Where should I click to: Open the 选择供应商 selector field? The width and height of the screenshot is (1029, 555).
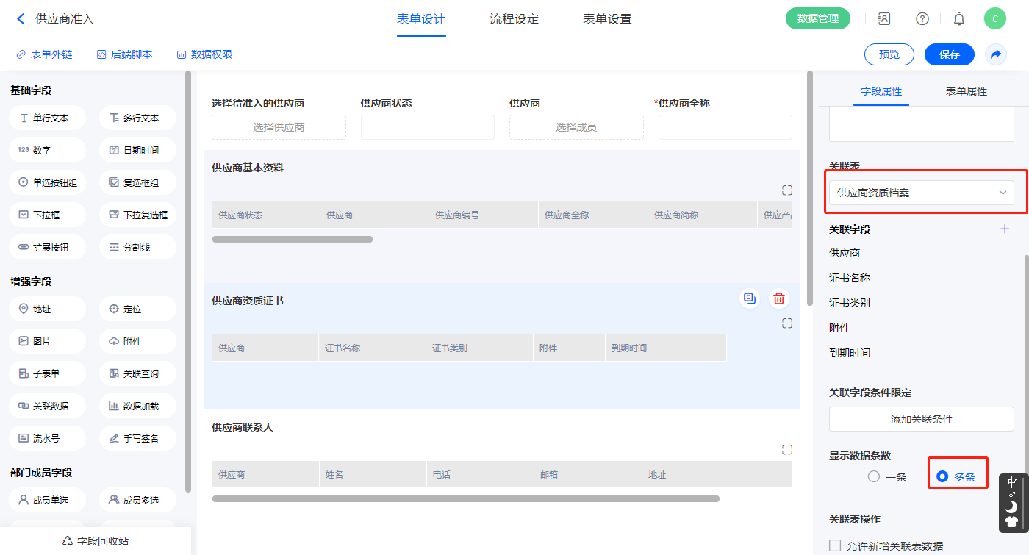point(279,127)
